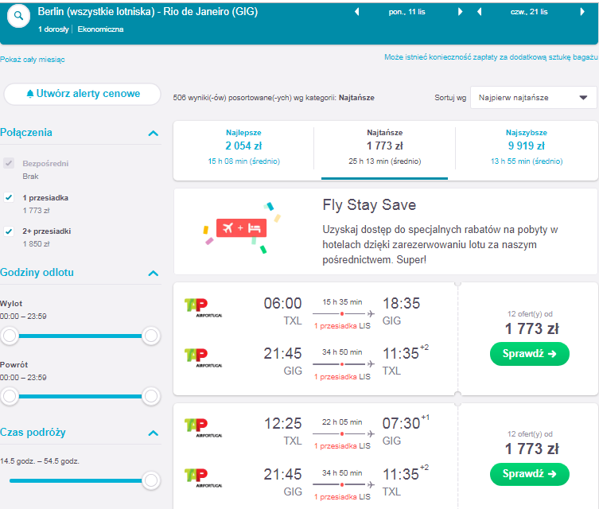This screenshot has width=599, height=509.
Task: Go to previous departure date arrow
Action: point(357,12)
